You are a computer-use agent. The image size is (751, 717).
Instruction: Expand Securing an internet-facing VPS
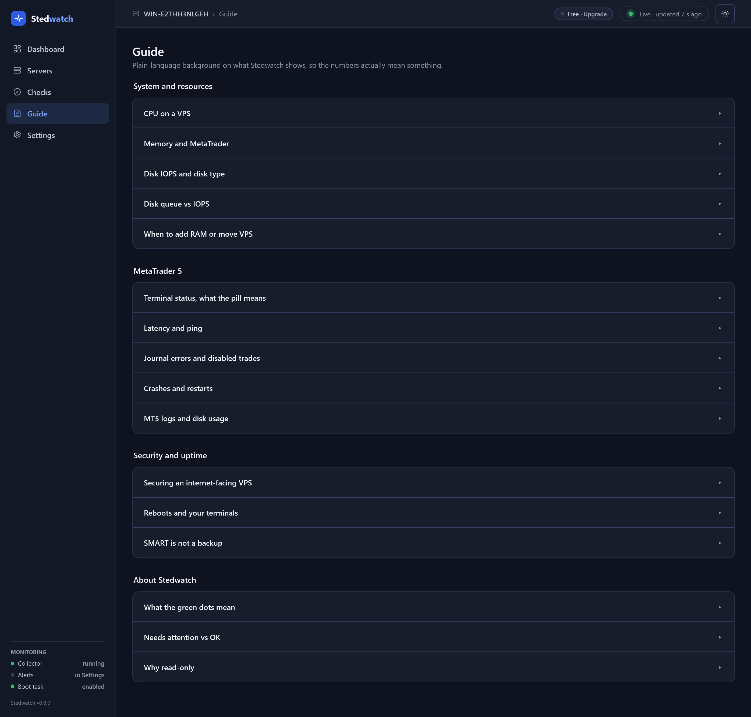(x=433, y=482)
